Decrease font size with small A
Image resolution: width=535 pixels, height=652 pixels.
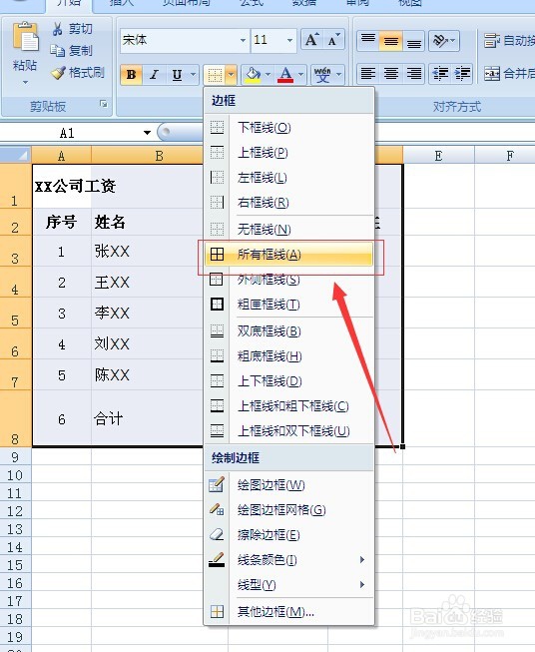333,40
